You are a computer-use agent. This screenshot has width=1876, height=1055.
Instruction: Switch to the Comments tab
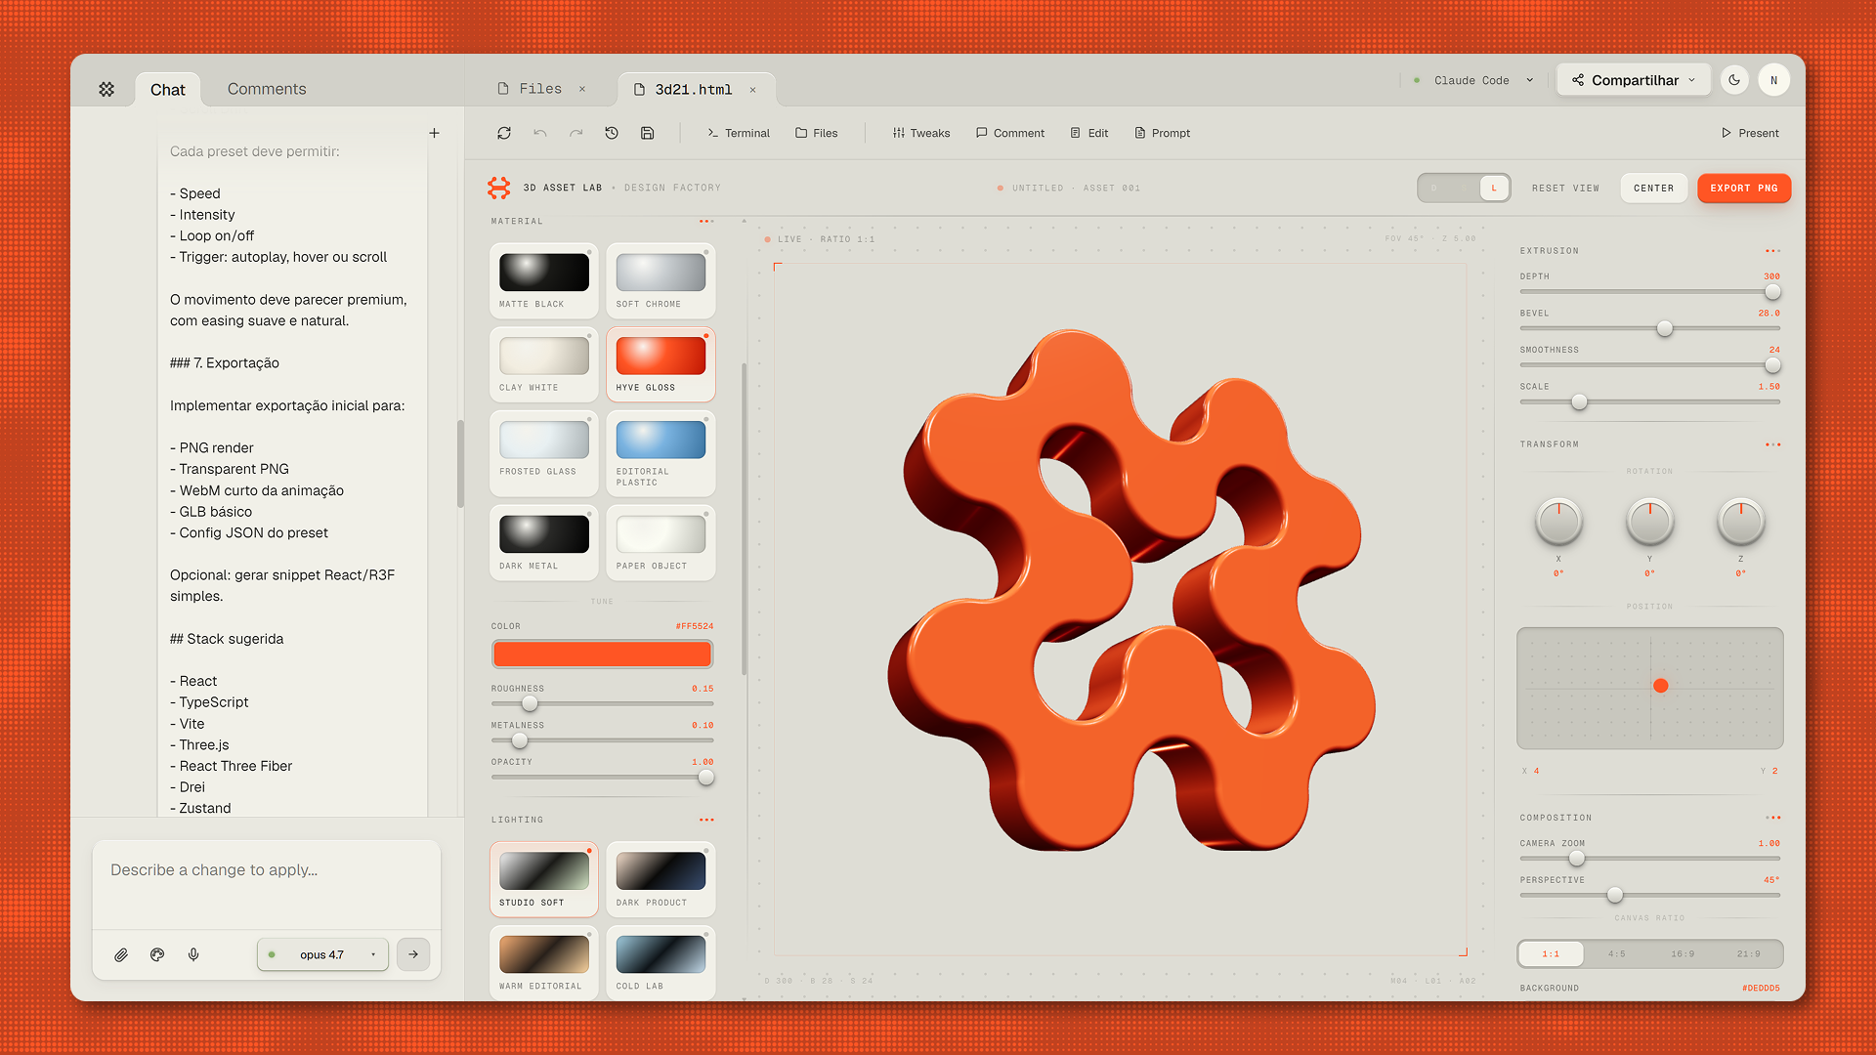tap(267, 89)
